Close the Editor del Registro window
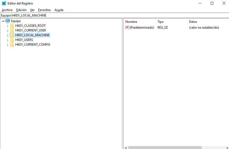This screenshot has width=229, height=149. [224, 3]
